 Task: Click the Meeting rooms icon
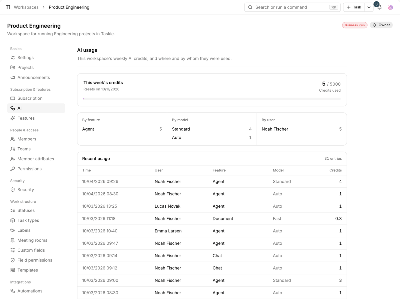pos(13,240)
